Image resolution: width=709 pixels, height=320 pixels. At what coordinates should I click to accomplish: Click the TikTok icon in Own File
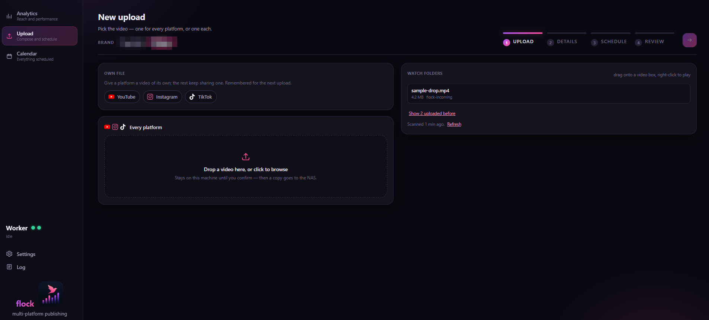point(192,97)
